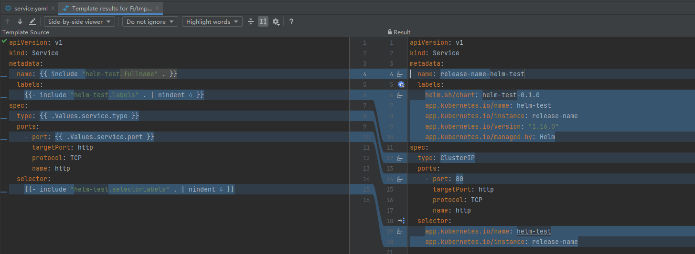This screenshot has height=254, width=695.
Task: Click collapse unchanged fragments icon
Action: [x=251, y=21]
